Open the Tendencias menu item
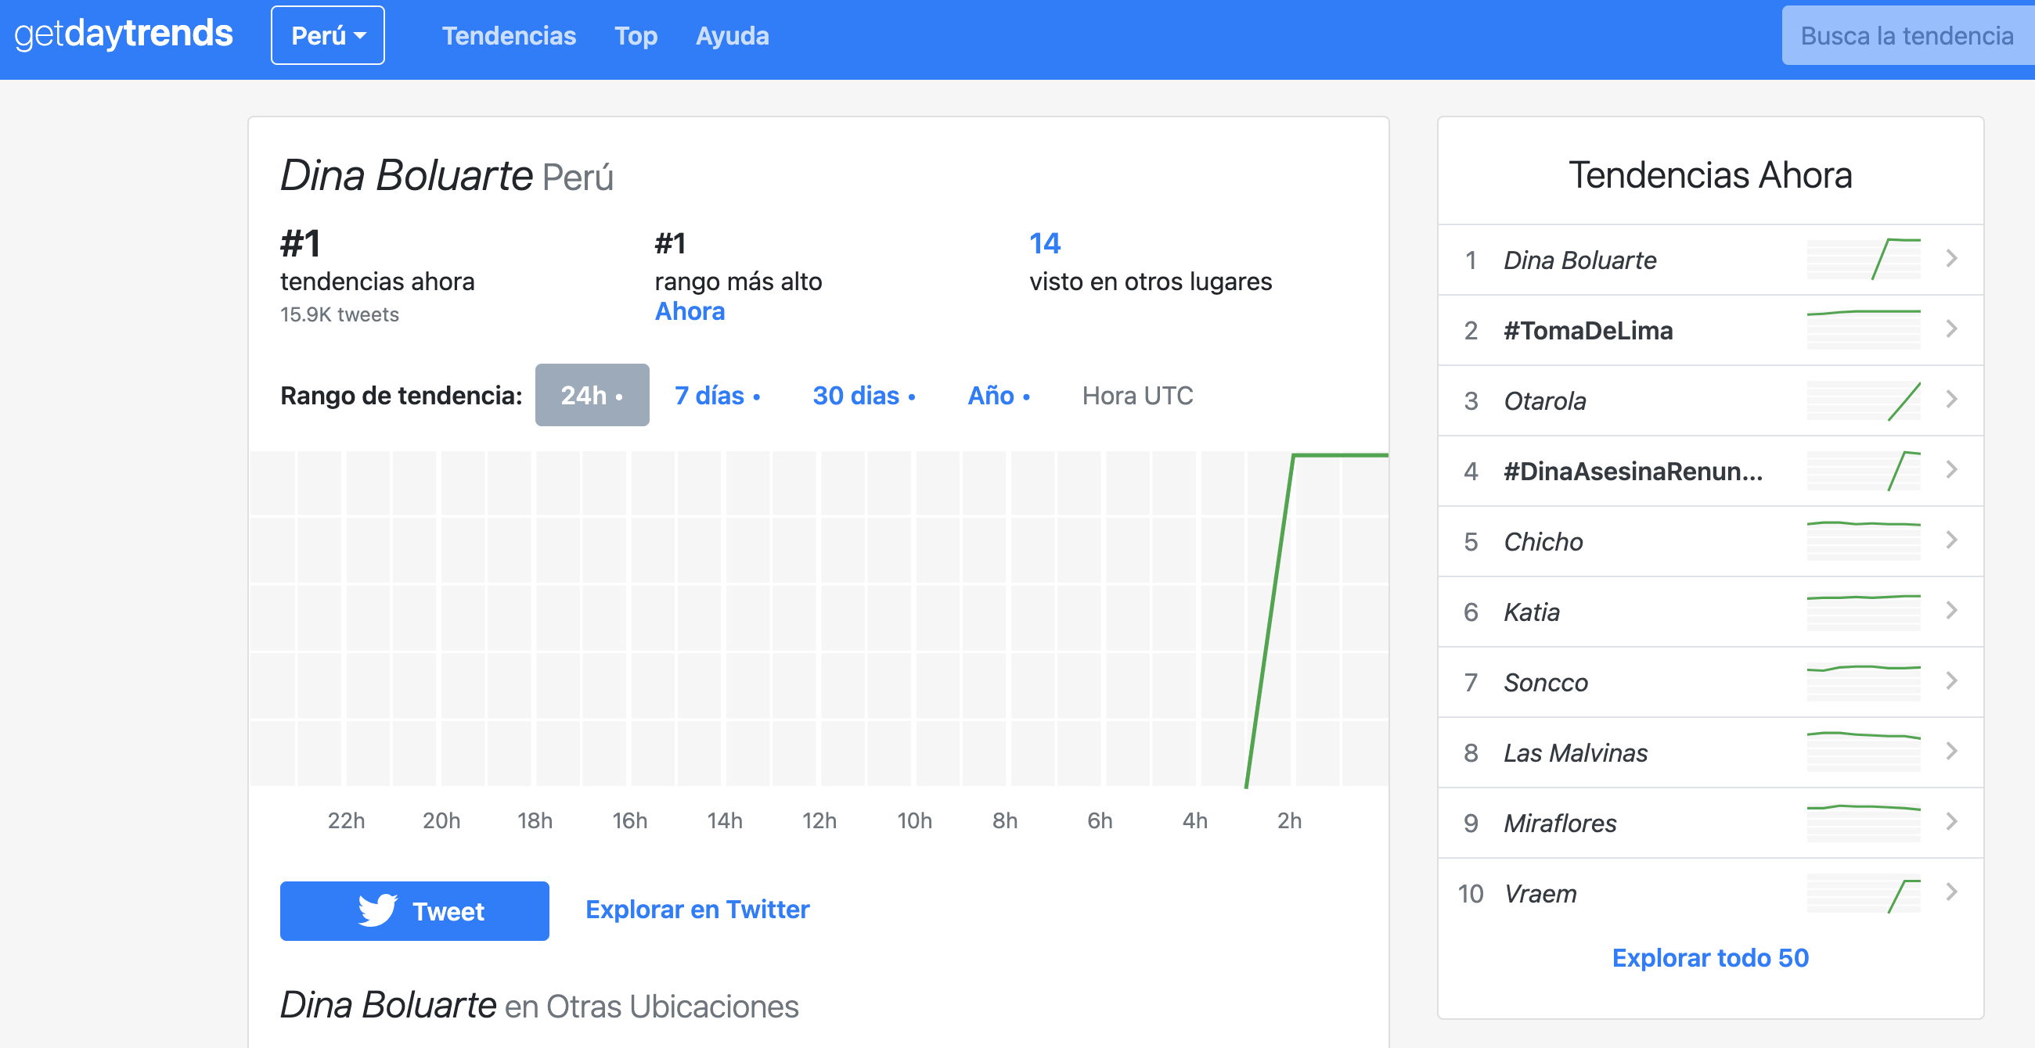 (x=509, y=35)
